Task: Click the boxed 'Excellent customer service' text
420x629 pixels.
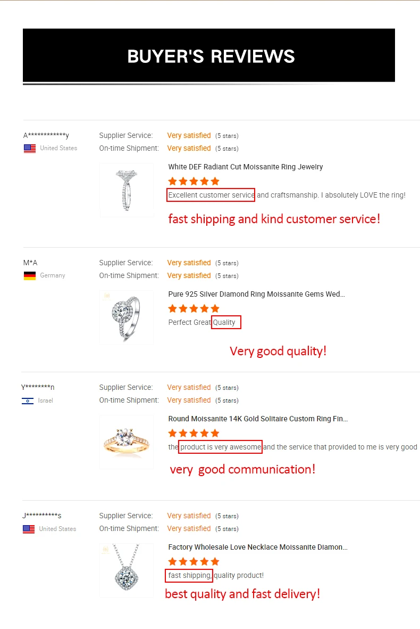Action: tap(211, 195)
